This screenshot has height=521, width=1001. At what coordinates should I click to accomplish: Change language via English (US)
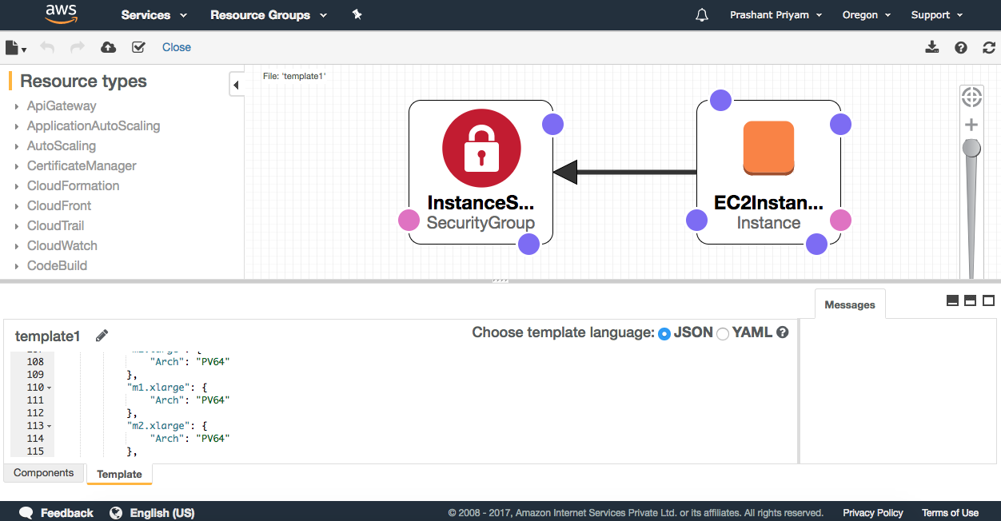(x=153, y=512)
